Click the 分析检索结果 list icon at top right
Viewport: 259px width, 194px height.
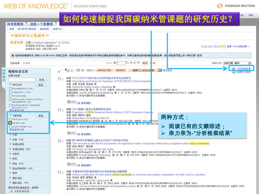point(234,69)
